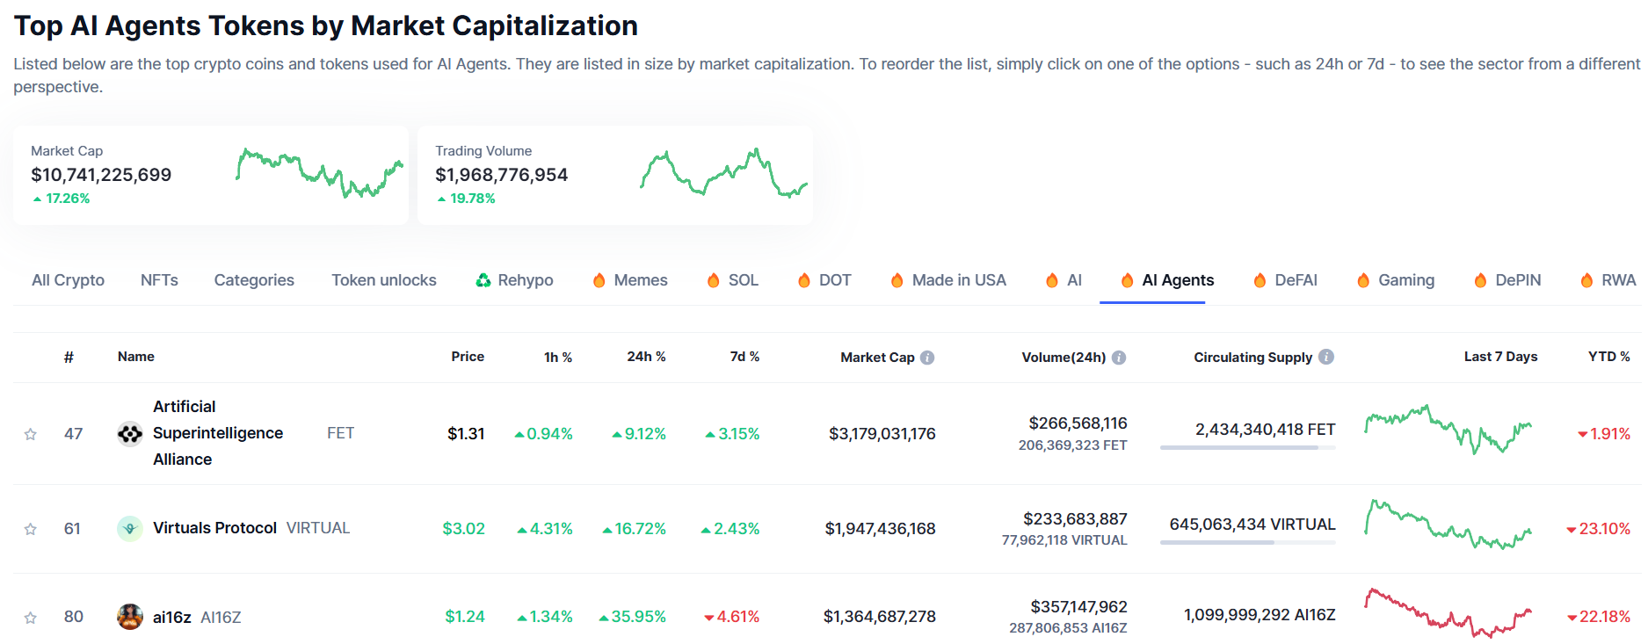Click the Market Cap summary chart
Viewport: 1648px width, 644px height.
click(320, 172)
